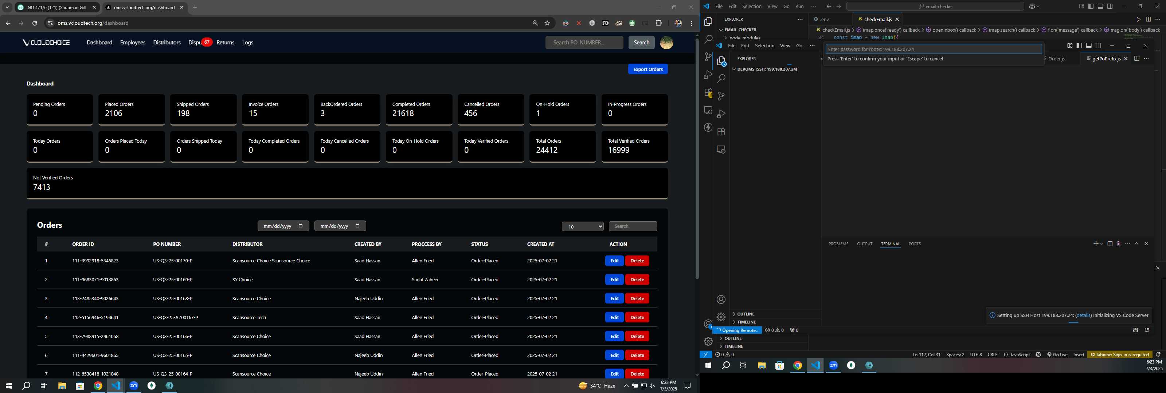Click the blue remote indicator in status bar
This screenshot has width=1166, height=393.
pos(705,354)
